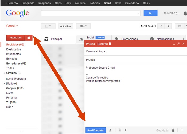The width and height of the screenshot is (187, 134).
Task: Click the red lock secure compose icon
Action: (x=29, y=38)
